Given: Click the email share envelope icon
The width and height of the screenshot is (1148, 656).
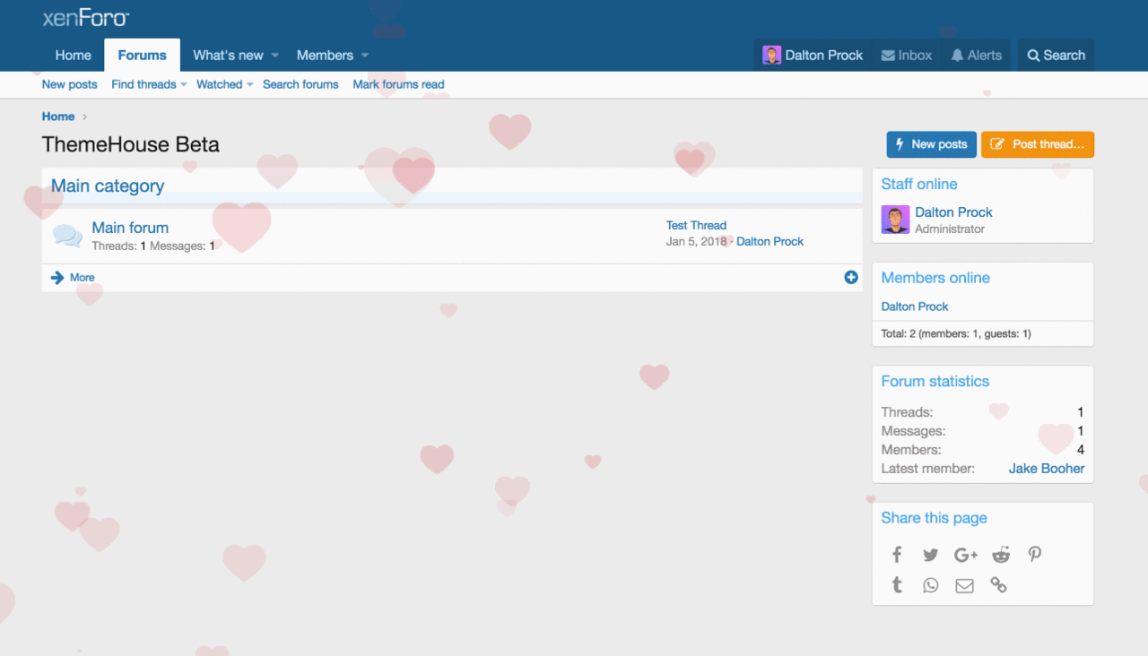Looking at the screenshot, I should click(964, 585).
